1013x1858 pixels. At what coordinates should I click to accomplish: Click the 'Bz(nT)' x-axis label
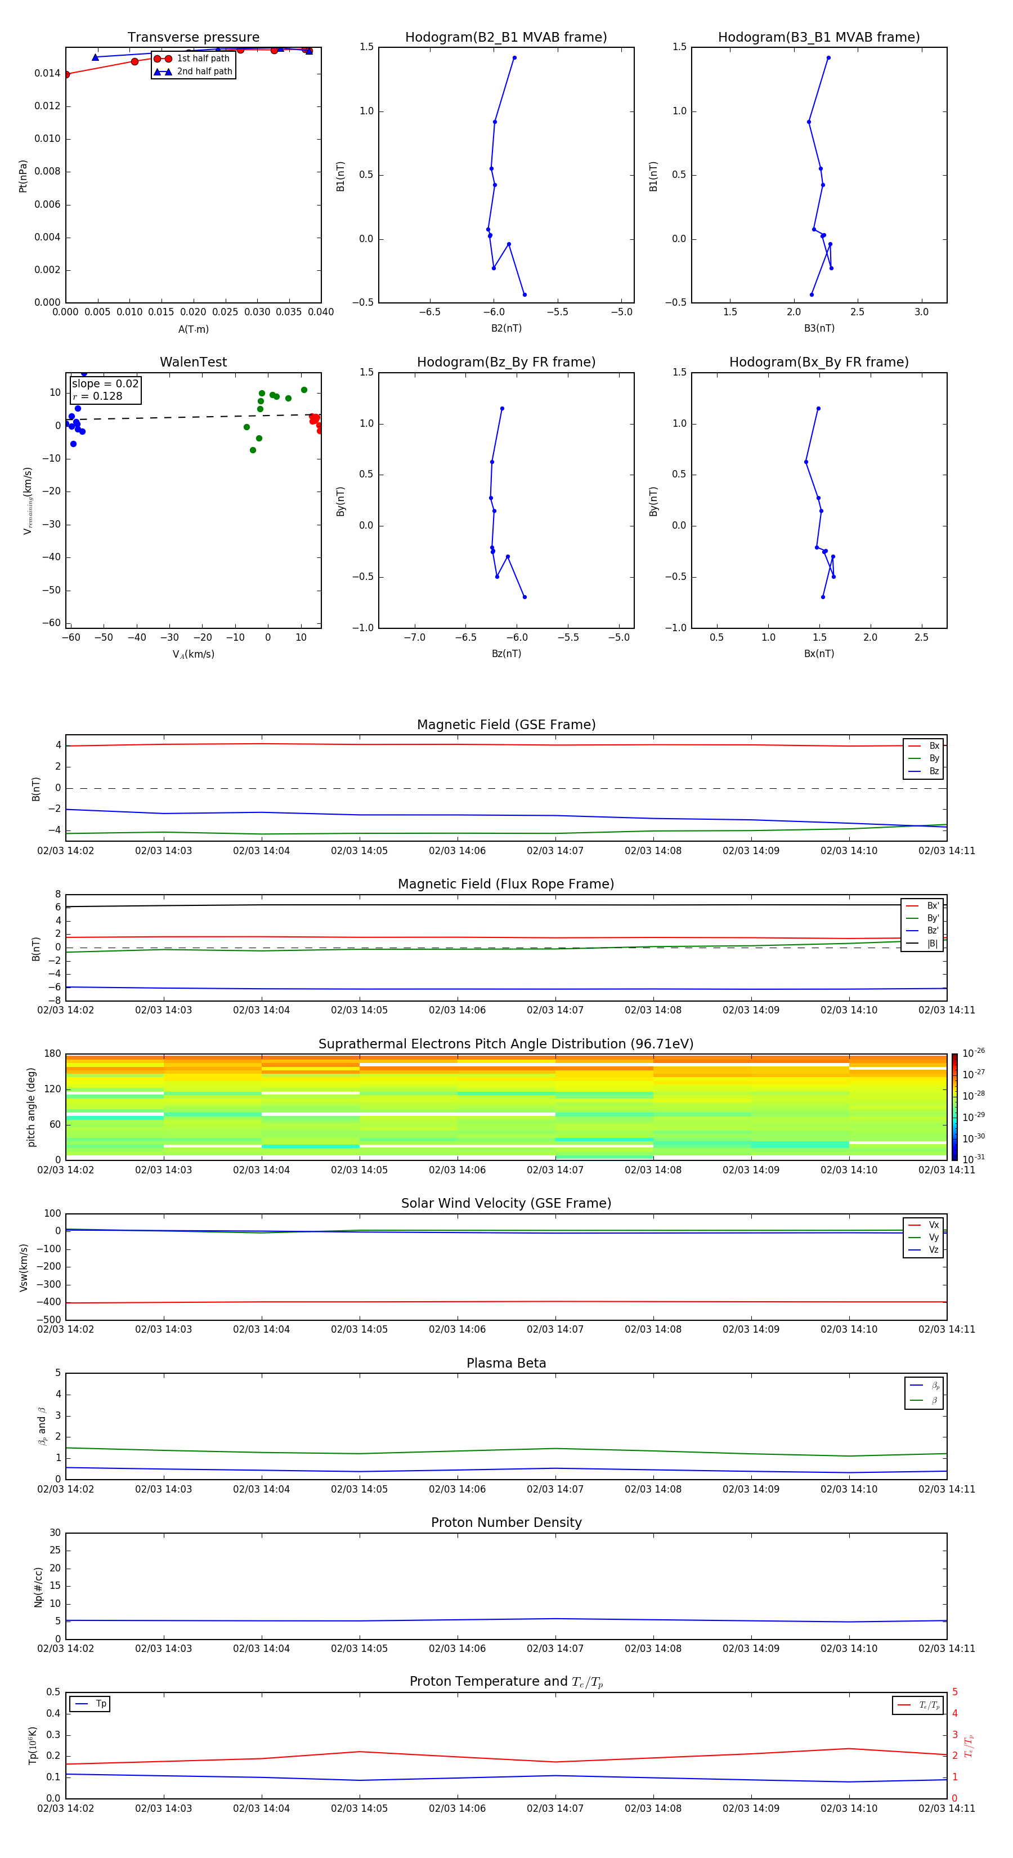tap(506, 654)
